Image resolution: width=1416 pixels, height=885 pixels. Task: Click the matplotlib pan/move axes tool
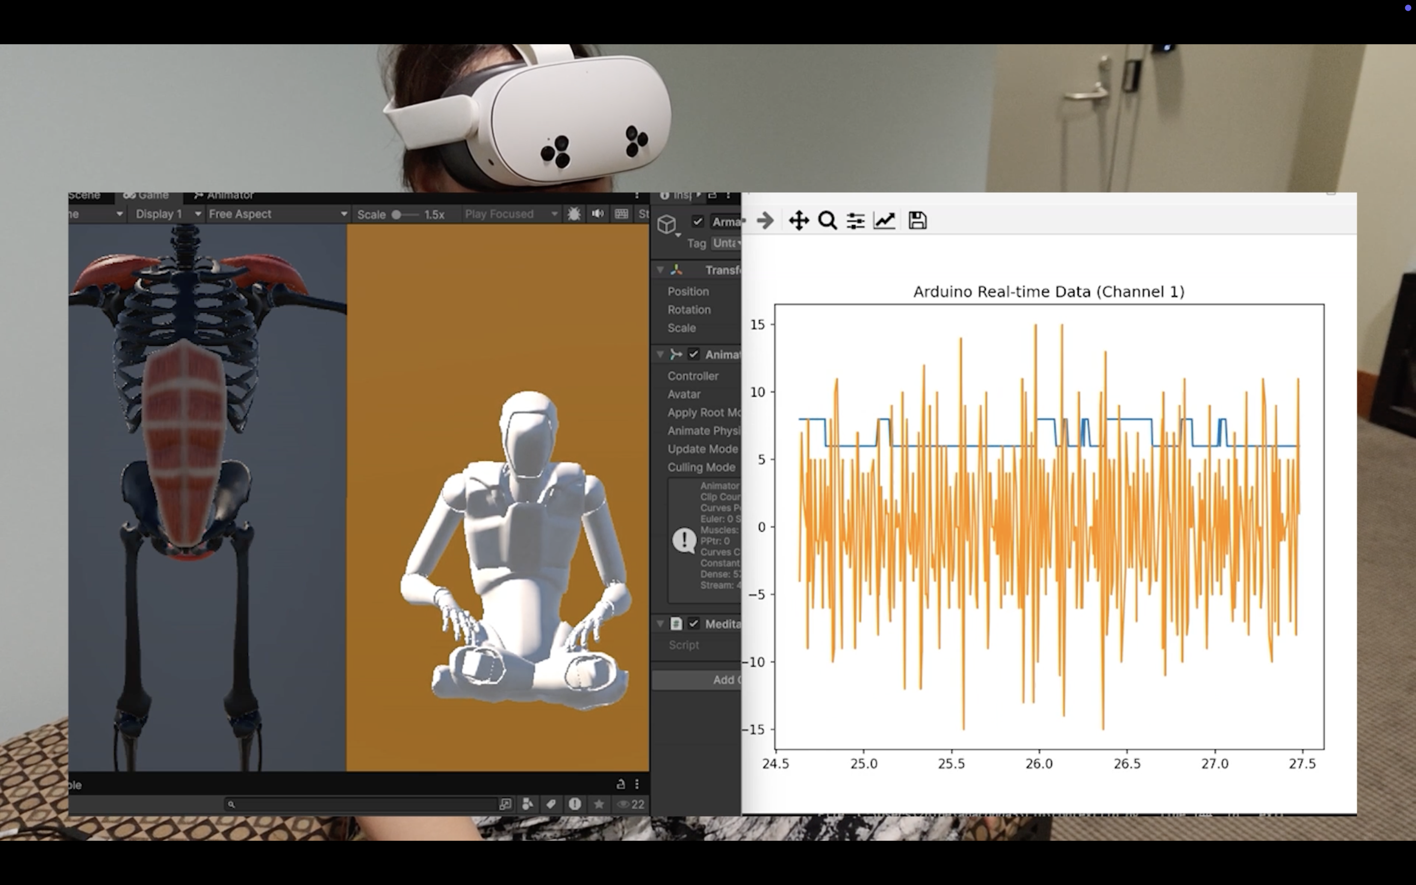(x=798, y=221)
